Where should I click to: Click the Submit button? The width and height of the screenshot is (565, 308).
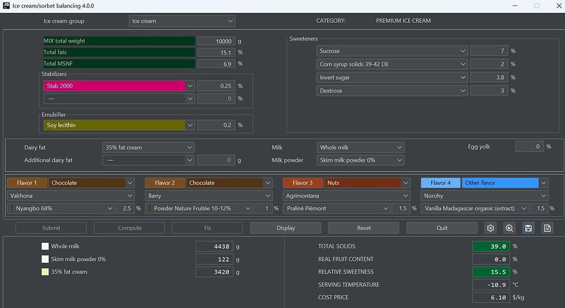tap(51, 228)
